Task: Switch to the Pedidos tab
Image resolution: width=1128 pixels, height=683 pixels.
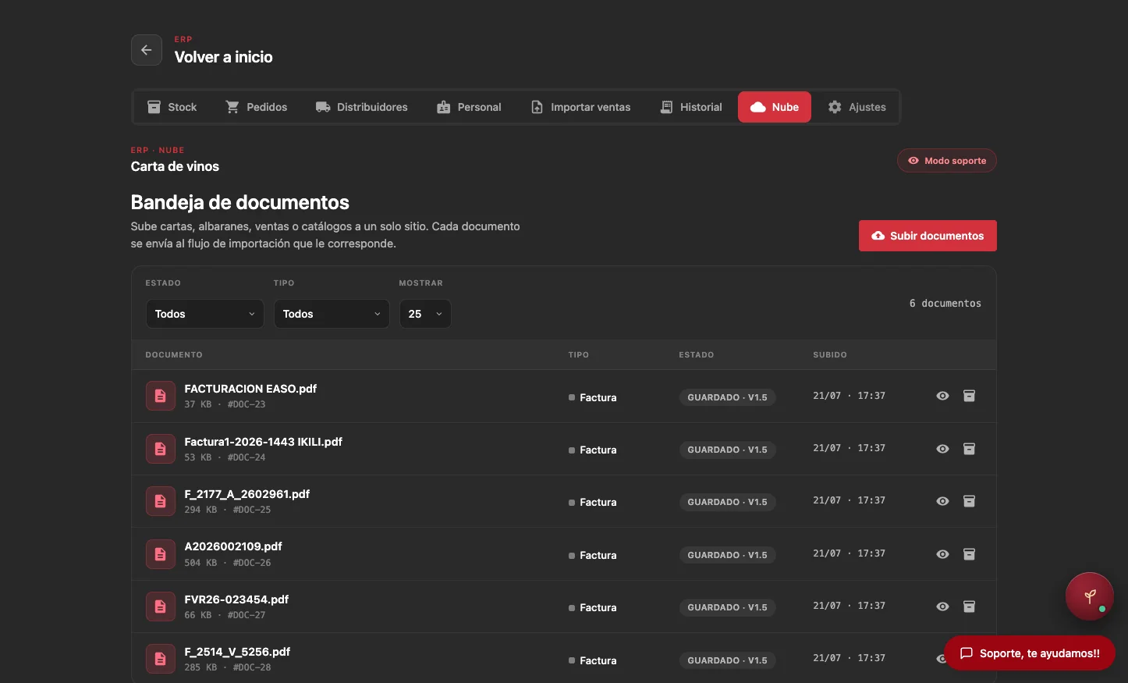Action: (257, 107)
